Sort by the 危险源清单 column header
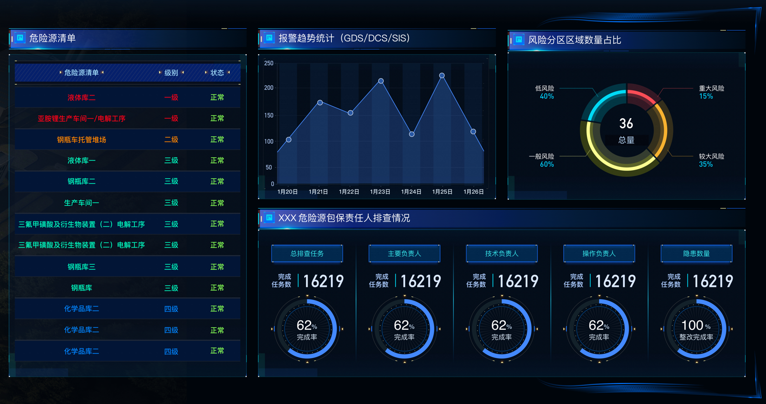Image resolution: width=766 pixels, height=404 pixels. pyautogui.click(x=82, y=73)
